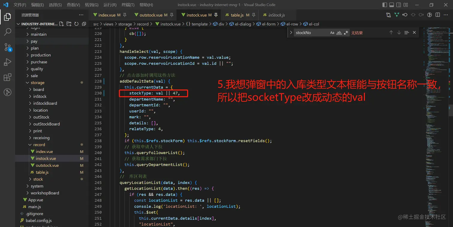This screenshot has height=227, width=453.
Task: Toggle the primary side bar visibility
Action: click(x=385, y=5)
